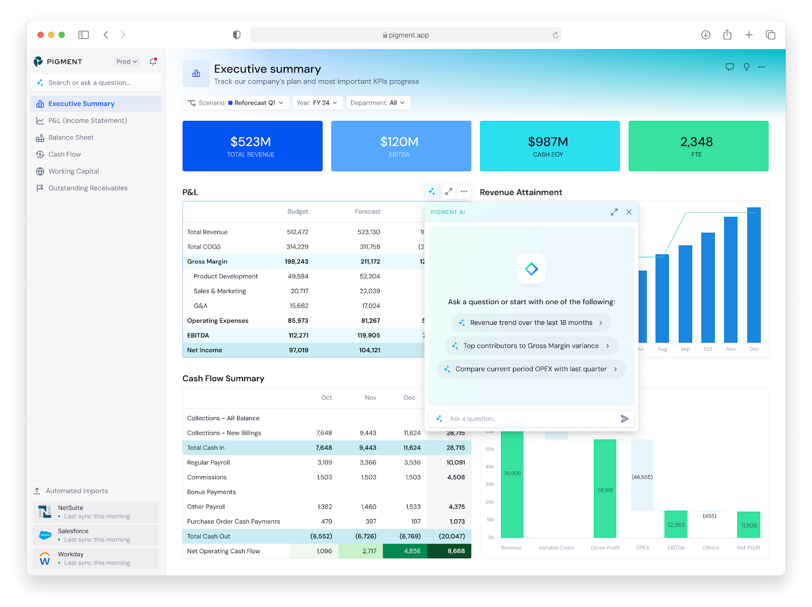Open the Scenario Reforecast Q1 dropdown
Image resolution: width=812 pixels, height=607 pixels.
(235, 103)
